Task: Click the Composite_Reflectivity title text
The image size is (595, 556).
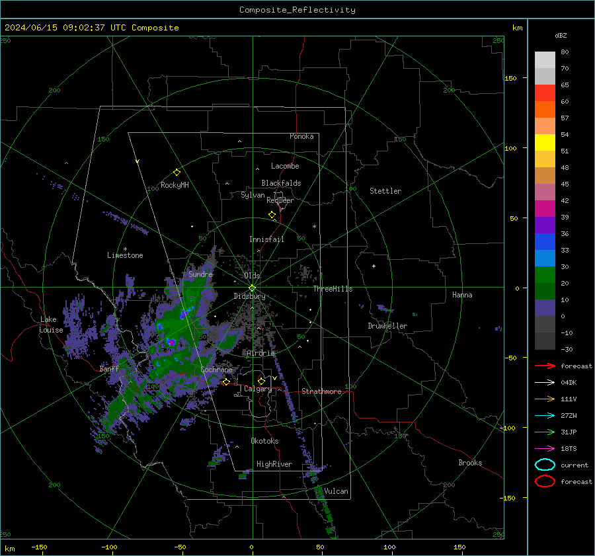Action: (297, 10)
